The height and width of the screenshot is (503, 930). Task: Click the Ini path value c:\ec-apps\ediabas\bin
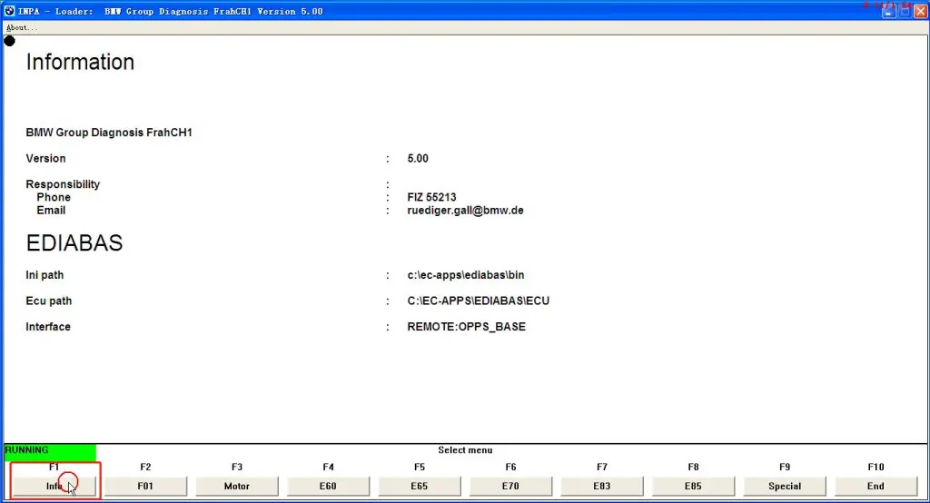coord(466,275)
